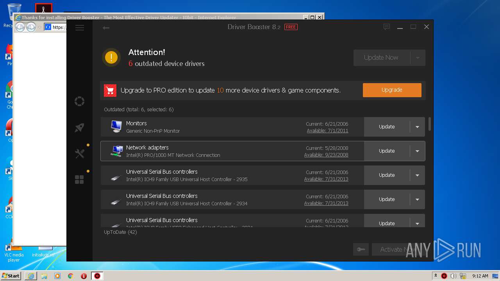Click the 6 outdated device drivers text

pyautogui.click(x=166, y=64)
